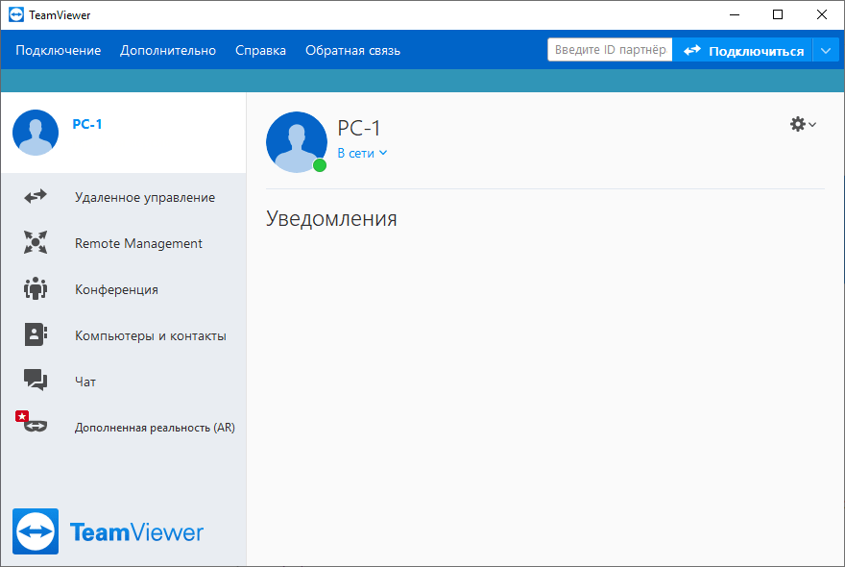Viewport: 845px width, 567px height.
Task: Click the TeamViewer logo at bottom left
Action: pos(108,531)
